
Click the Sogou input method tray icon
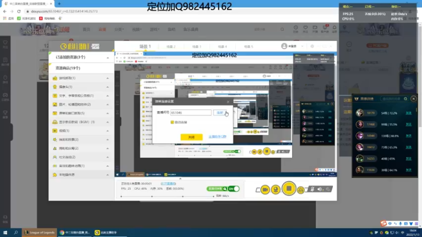(383, 223)
